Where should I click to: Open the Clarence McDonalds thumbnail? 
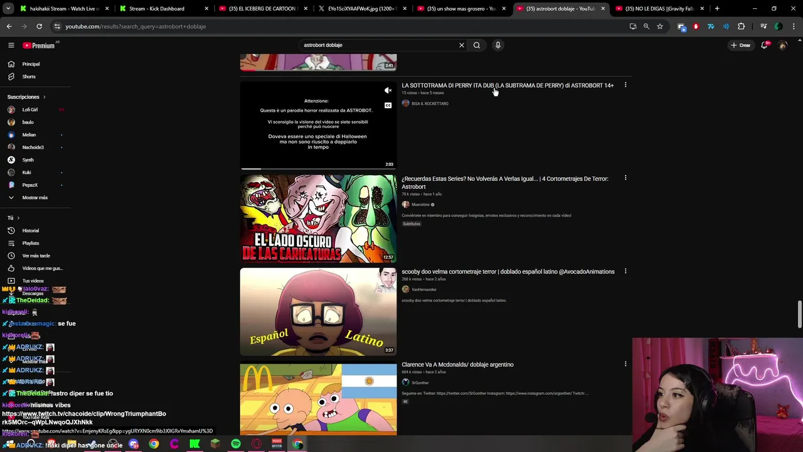[318, 399]
